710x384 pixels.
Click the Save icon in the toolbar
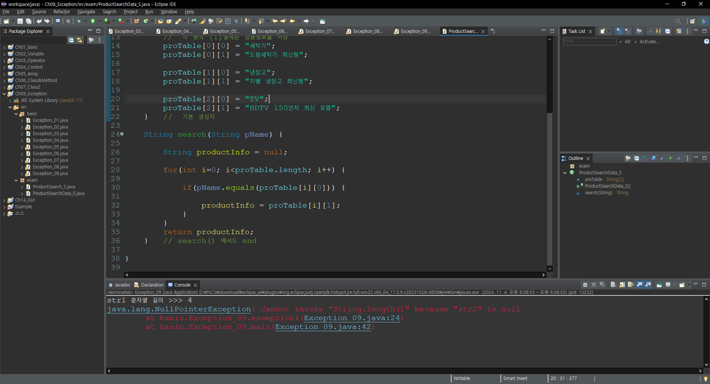20,21
